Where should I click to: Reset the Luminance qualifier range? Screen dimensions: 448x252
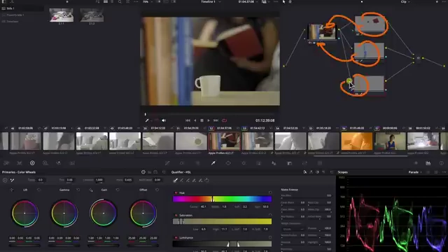(x=269, y=237)
